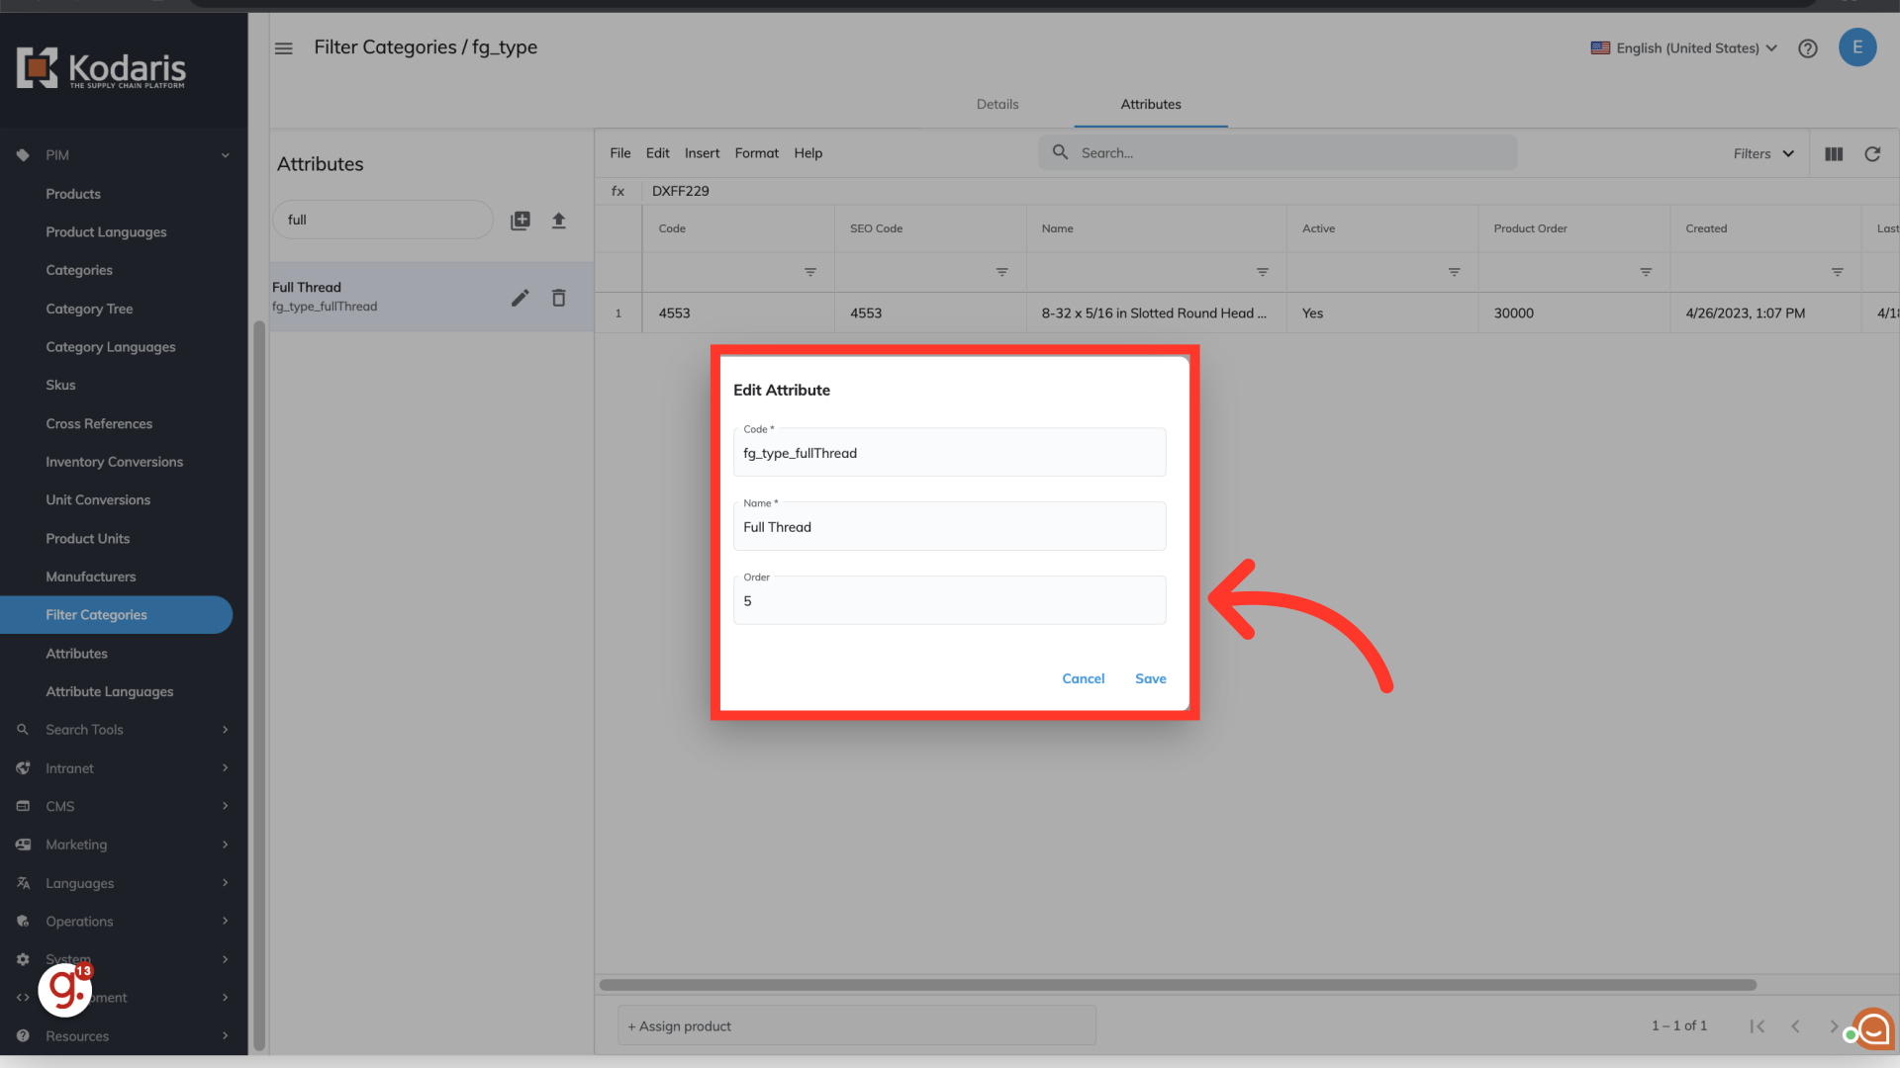Image resolution: width=1900 pixels, height=1068 pixels.
Task: Click the refresh grid icon
Action: (x=1872, y=154)
